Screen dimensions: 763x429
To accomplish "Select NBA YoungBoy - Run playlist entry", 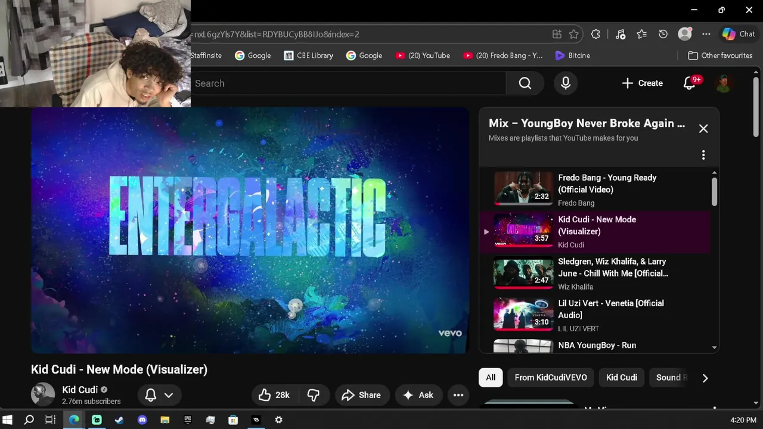I will click(x=596, y=345).
